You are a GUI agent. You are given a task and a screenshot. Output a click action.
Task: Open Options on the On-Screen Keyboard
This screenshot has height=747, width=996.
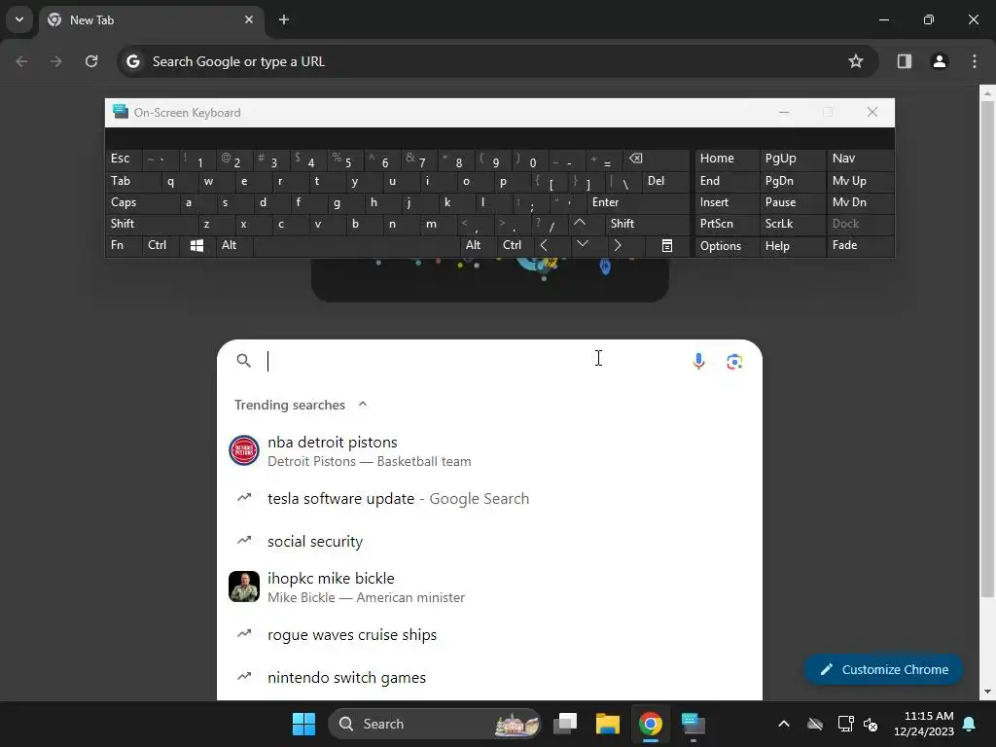click(727, 246)
